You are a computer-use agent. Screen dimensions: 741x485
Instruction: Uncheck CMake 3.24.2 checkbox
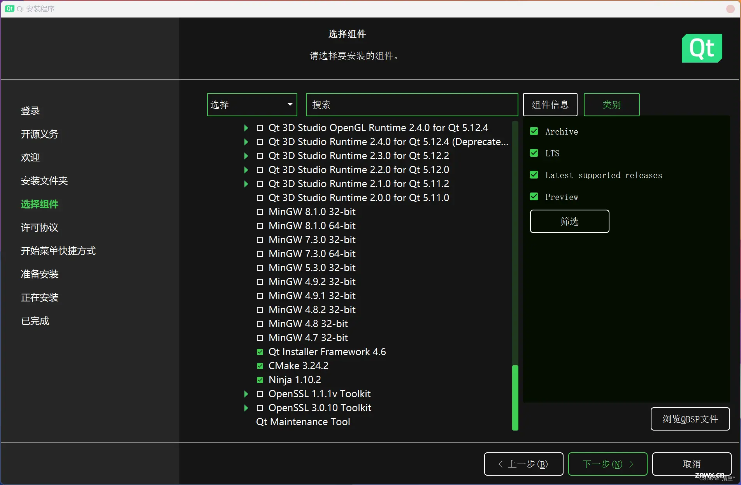[260, 366]
